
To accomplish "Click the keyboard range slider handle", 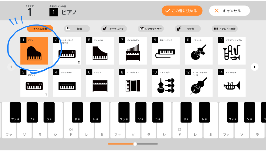I will pos(135,144).
